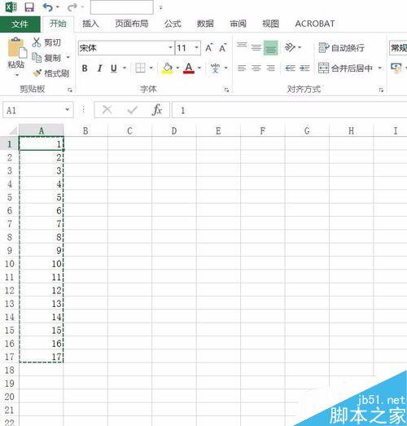Center text horizontally icon

click(x=256, y=68)
